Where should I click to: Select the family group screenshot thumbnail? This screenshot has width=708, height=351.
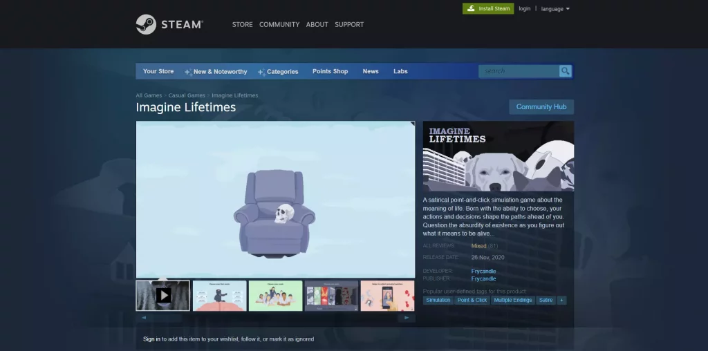[x=275, y=296]
